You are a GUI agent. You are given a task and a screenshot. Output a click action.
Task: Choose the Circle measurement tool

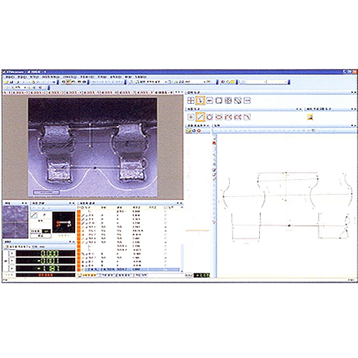click(210, 117)
